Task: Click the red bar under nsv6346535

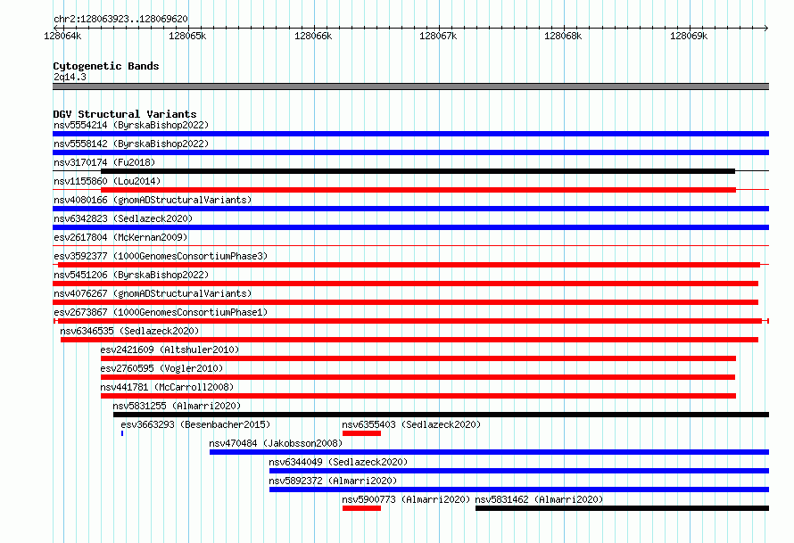Action: coord(409,340)
